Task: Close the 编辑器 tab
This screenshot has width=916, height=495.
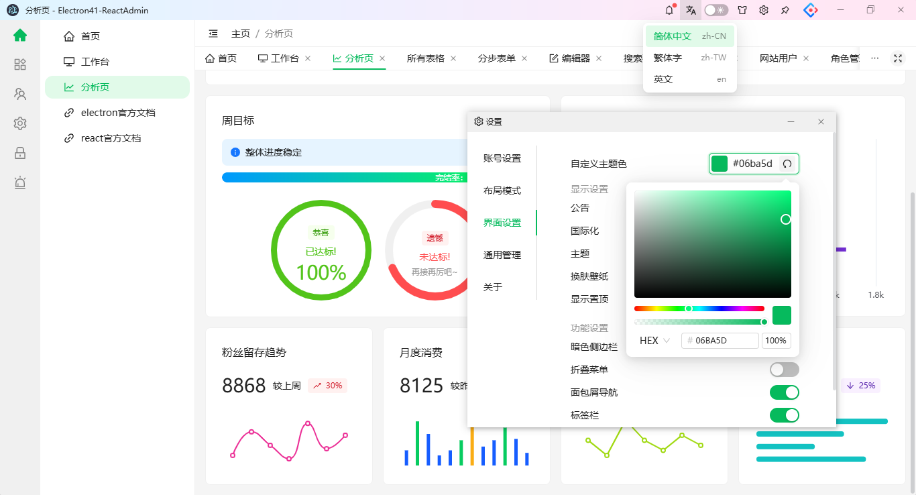Action: point(599,58)
